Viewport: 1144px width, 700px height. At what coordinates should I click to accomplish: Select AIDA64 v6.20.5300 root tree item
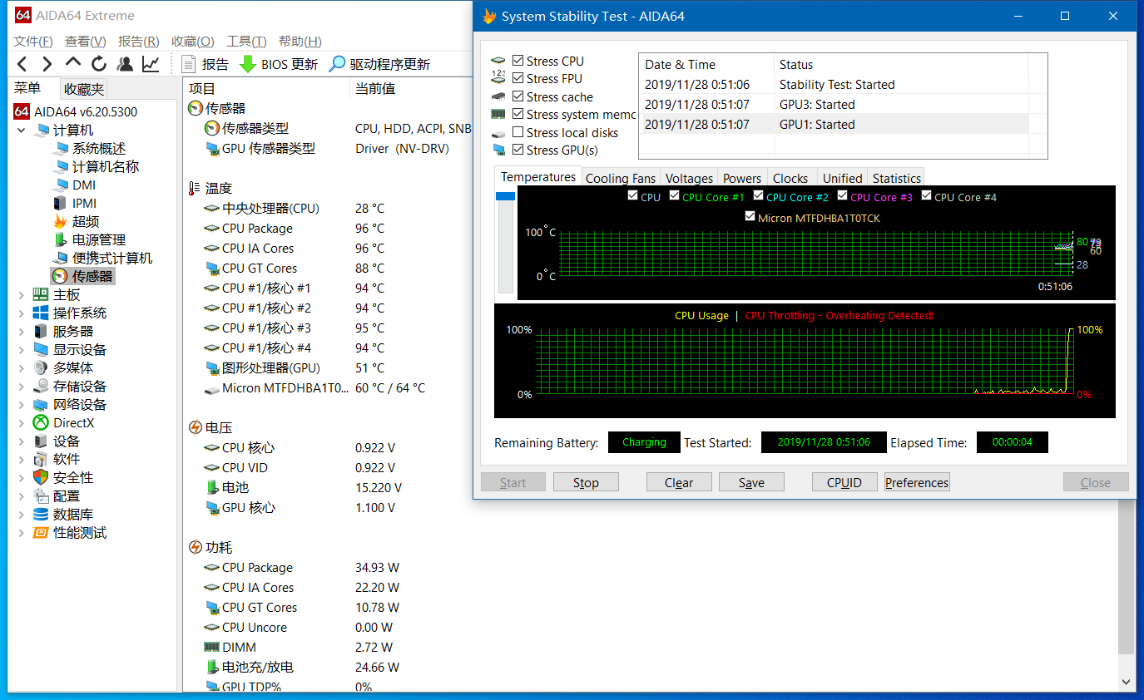pos(75,111)
